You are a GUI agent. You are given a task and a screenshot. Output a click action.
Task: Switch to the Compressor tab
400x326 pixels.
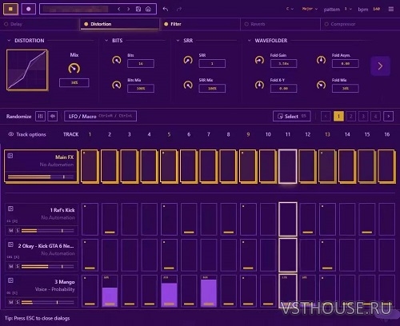pos(360,24)
